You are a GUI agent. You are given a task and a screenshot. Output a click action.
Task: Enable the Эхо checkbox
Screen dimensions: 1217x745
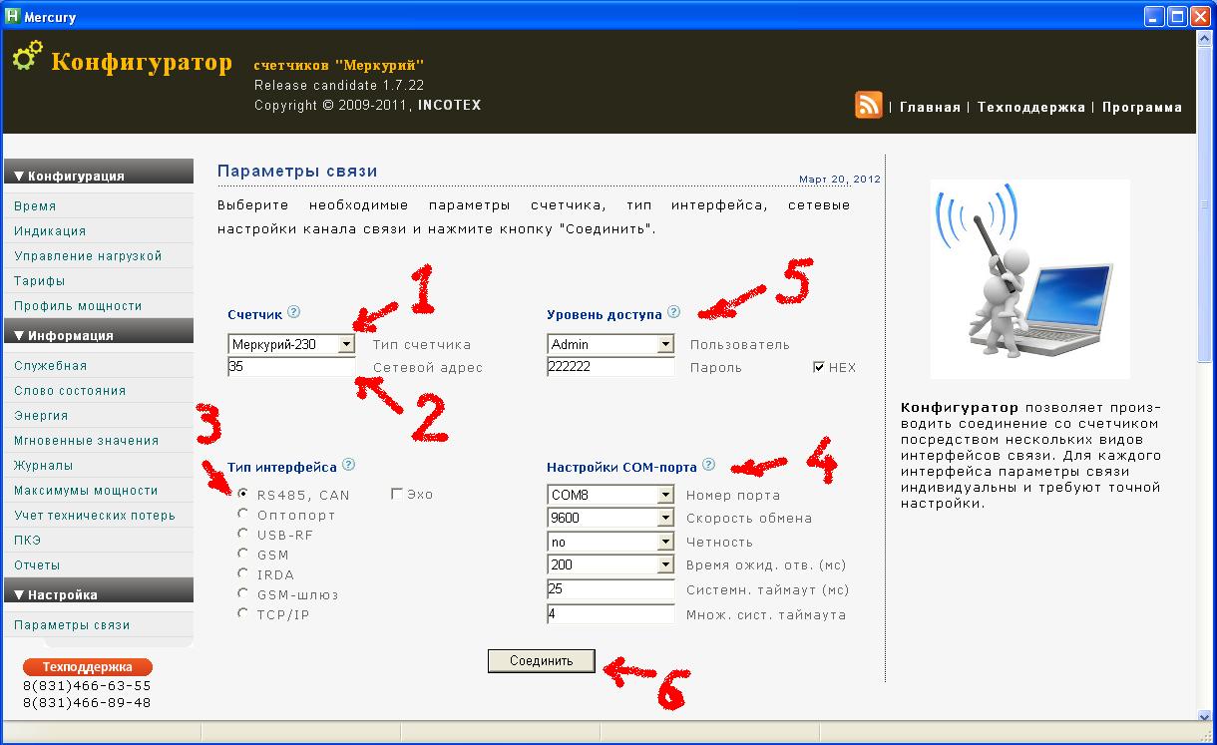click(397, 494)
